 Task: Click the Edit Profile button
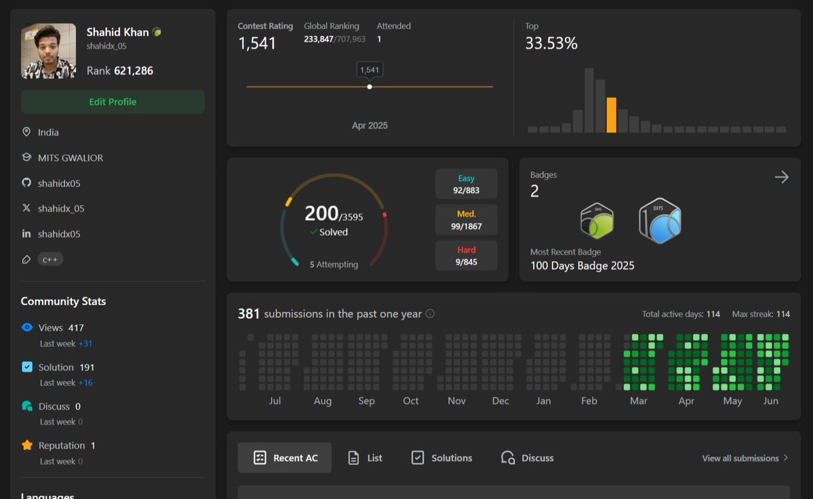[113, 102]
